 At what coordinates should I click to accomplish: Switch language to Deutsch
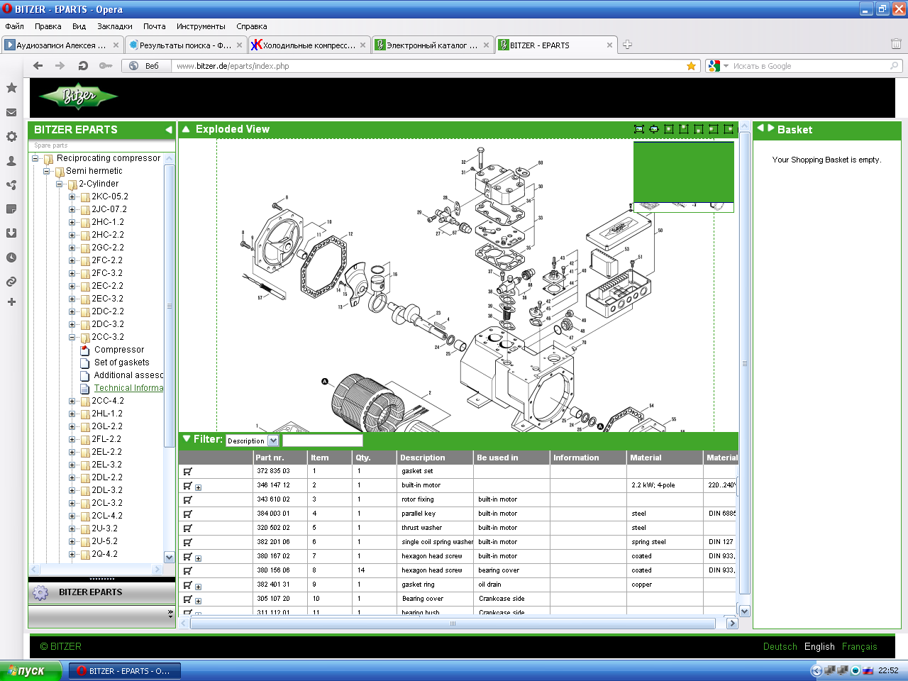point(780,646)
